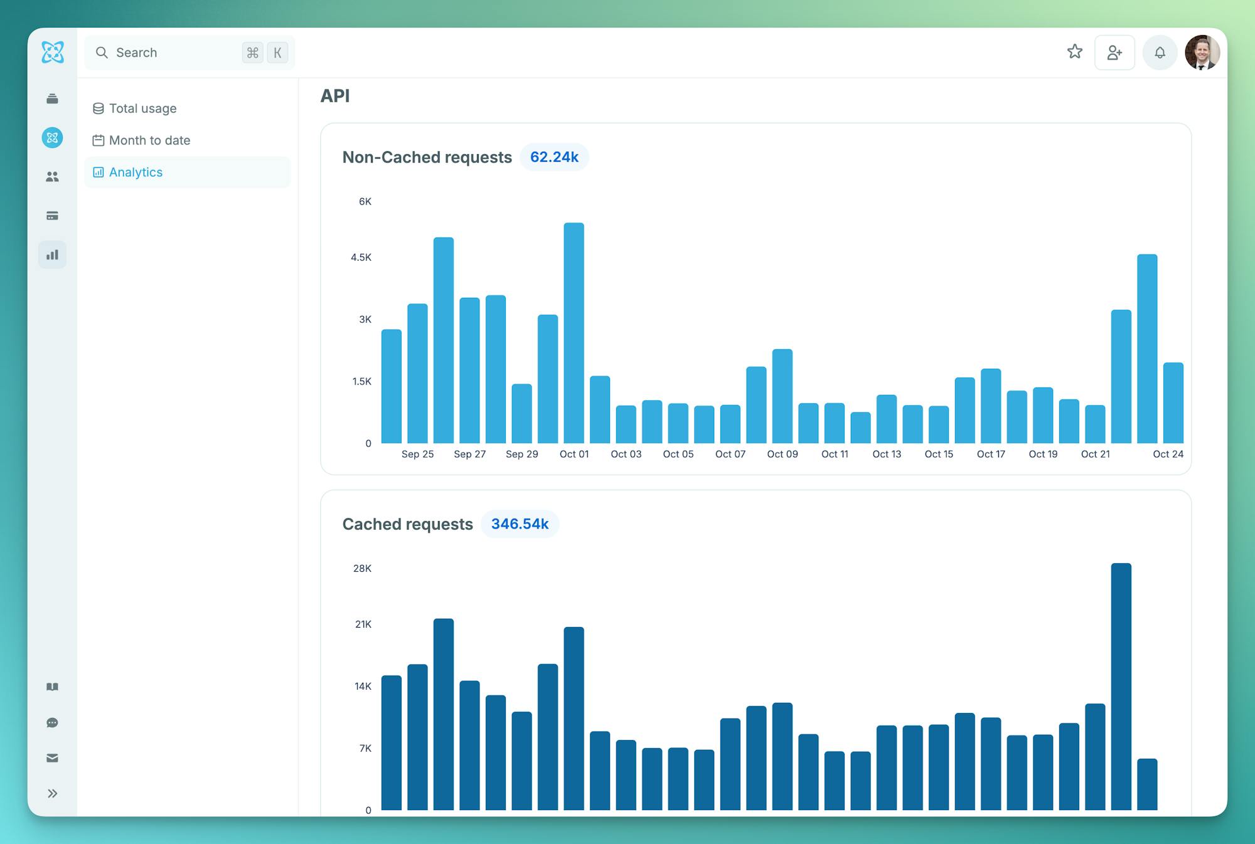Star this page as favorite
This screenshot has width=1255, height=844.
[x=1075, y=52]
